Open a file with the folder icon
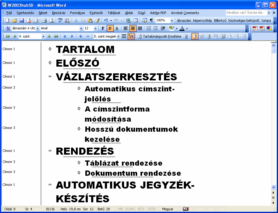This screenshot has height=213, width=278. click(x=15, y=20)
